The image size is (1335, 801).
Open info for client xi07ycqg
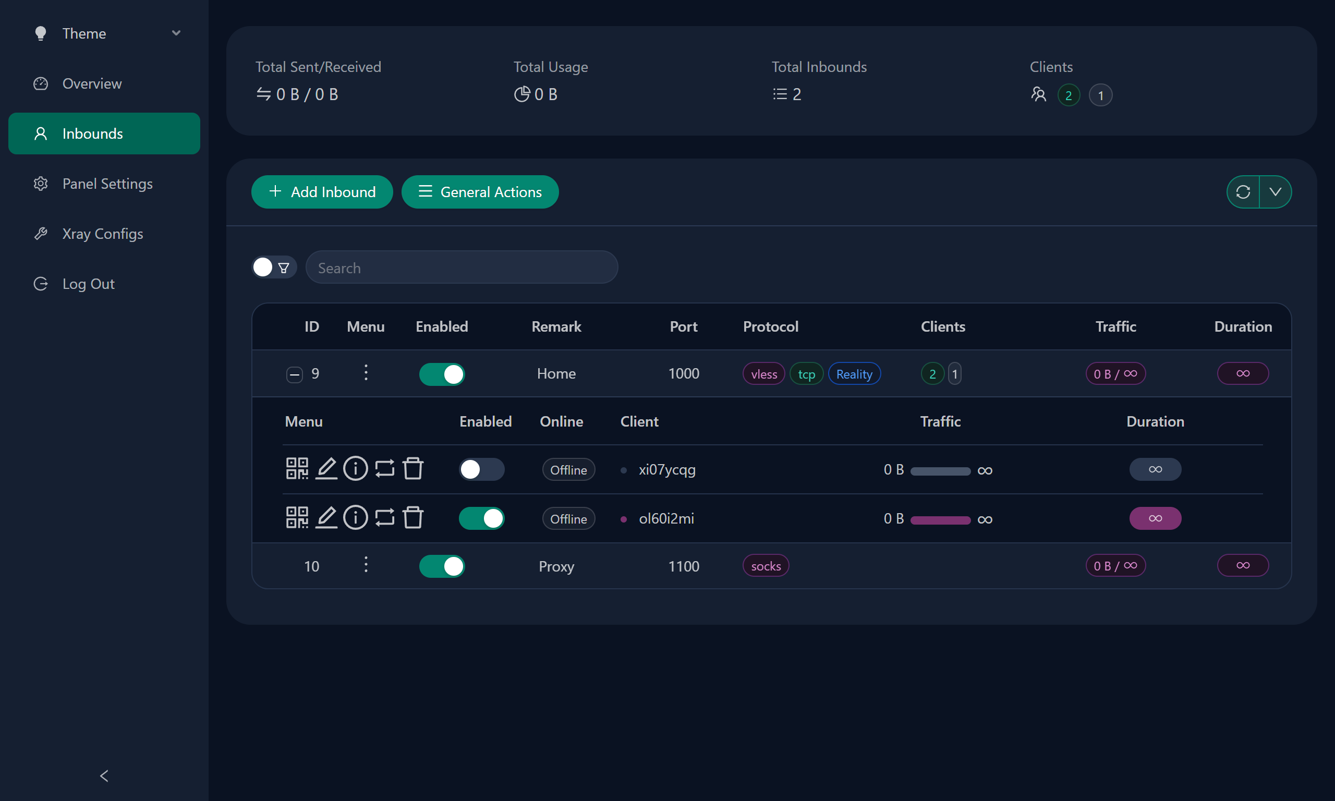(x=355, y=468)
